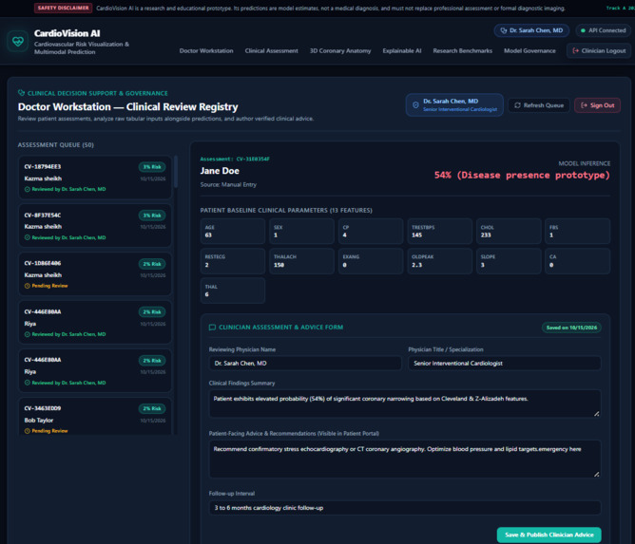This screenshot has height=544, width=635.
Task: Click the Sign Out exit icon
Action: click(x=584, y=105)
